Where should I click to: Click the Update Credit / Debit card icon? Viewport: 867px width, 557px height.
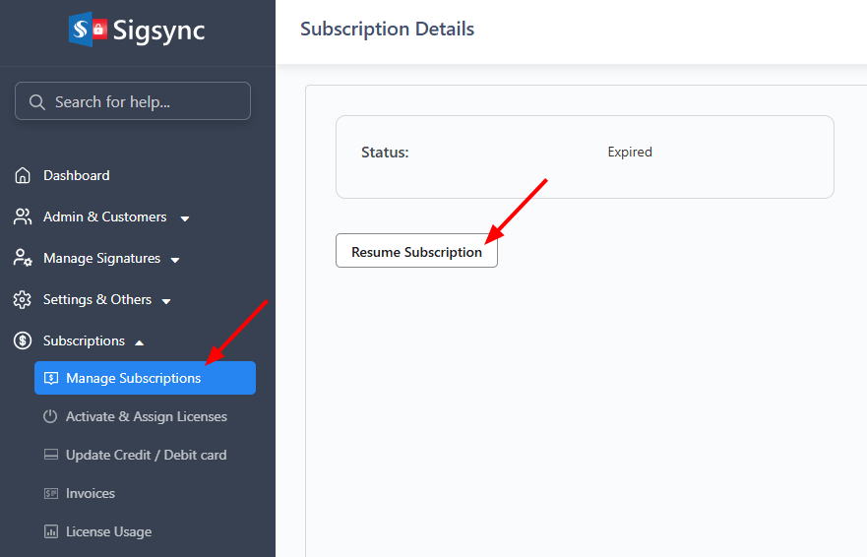pos(51,455)
